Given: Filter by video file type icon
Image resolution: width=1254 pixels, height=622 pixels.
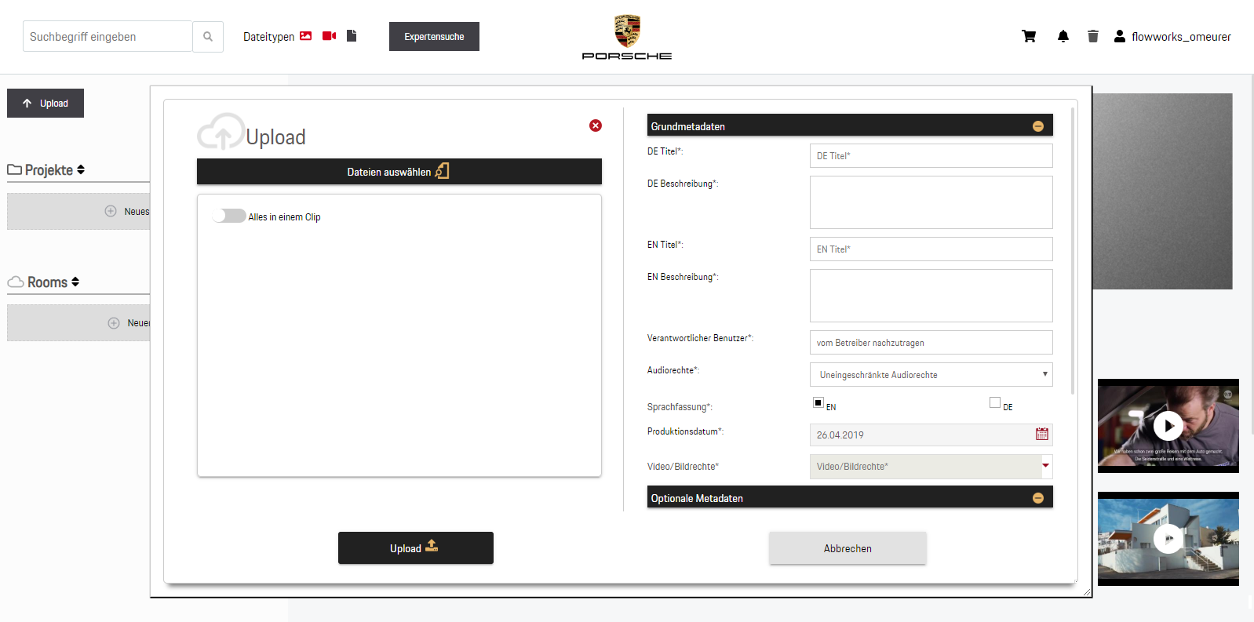Looking at the screenshot, I should coord(329,36).
